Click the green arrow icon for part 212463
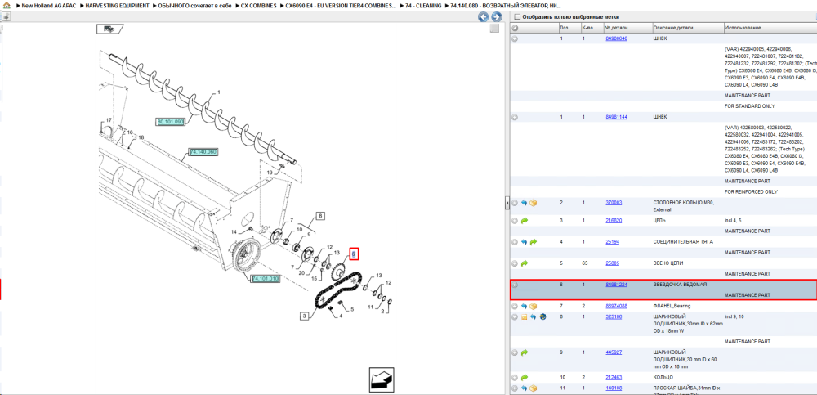The height and width of the screenshot is (395, 817). coord(525,377)
